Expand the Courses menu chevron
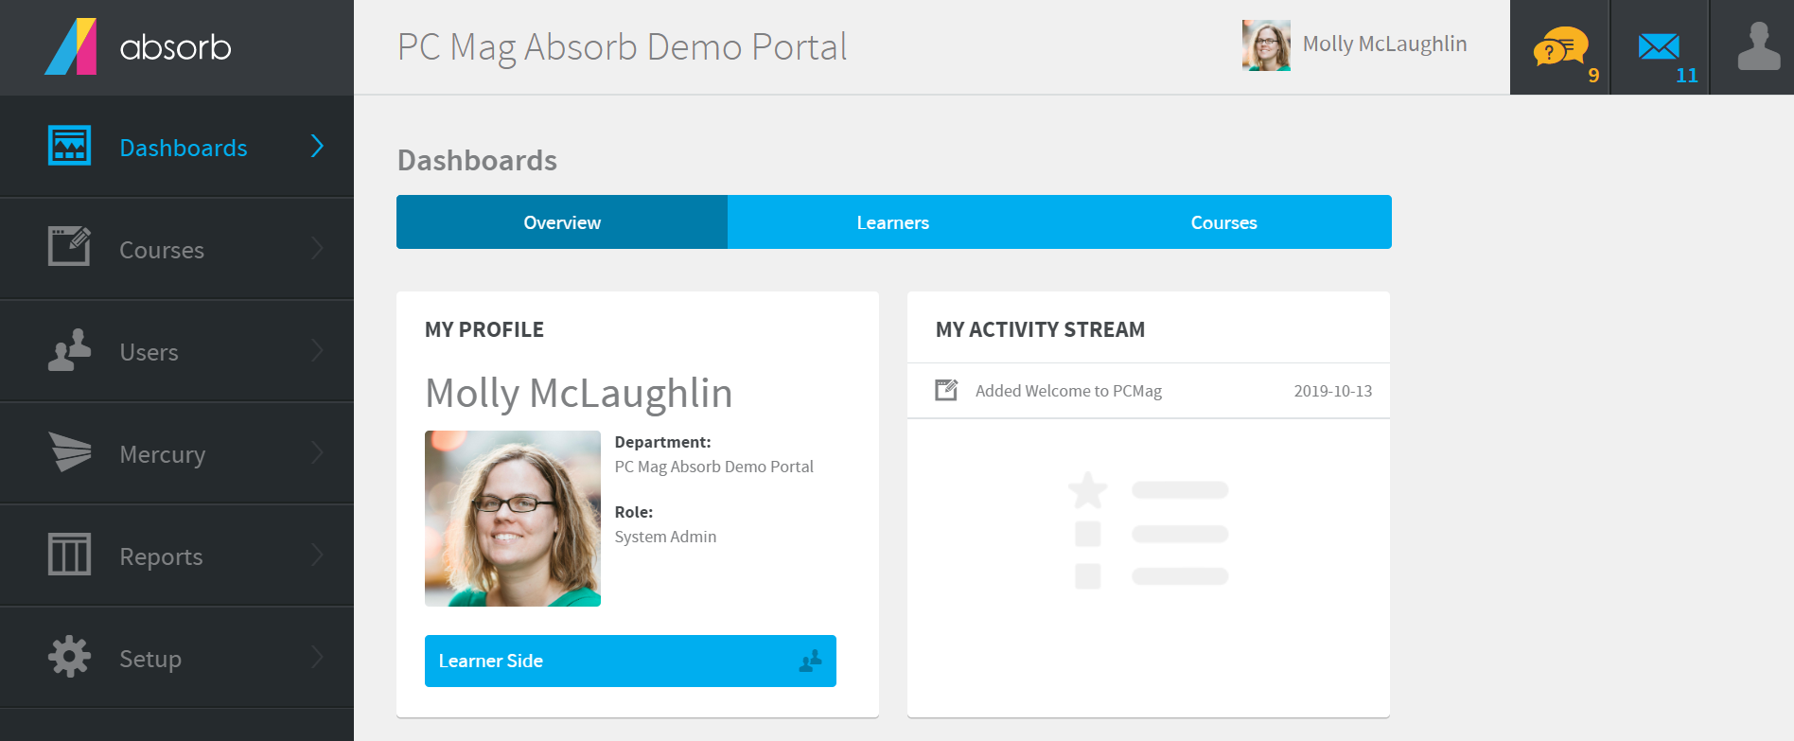 point(317,248)
